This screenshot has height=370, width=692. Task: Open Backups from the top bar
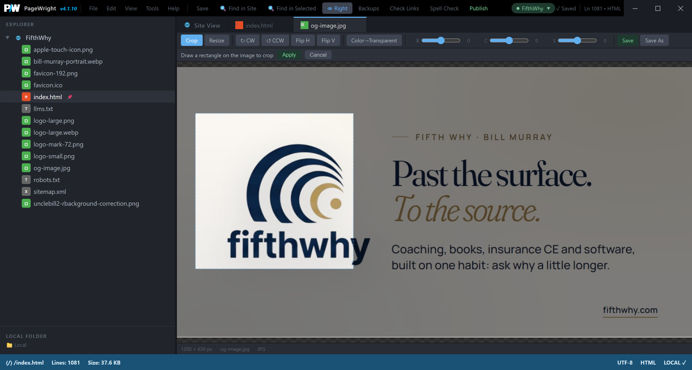coord(369,9)
